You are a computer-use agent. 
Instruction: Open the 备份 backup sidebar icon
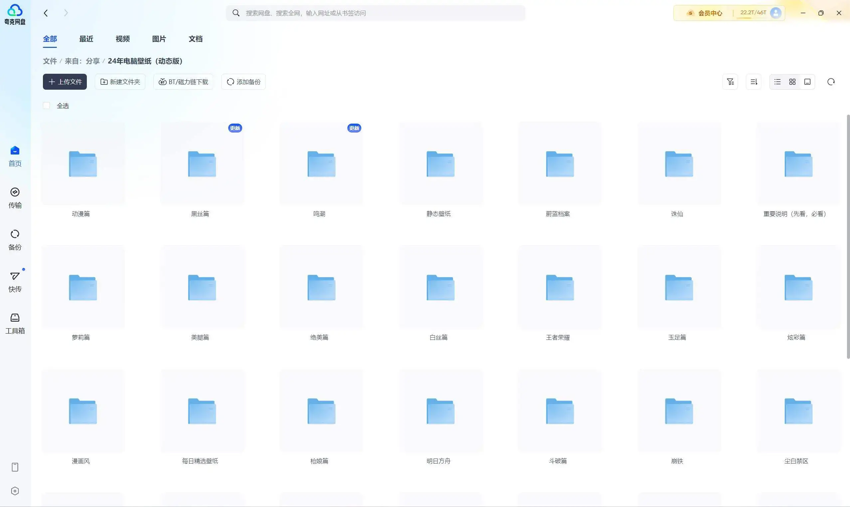click(15, 234)
